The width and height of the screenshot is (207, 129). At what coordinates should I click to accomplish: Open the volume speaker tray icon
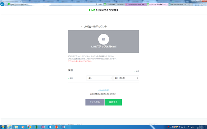click(194, 127)
